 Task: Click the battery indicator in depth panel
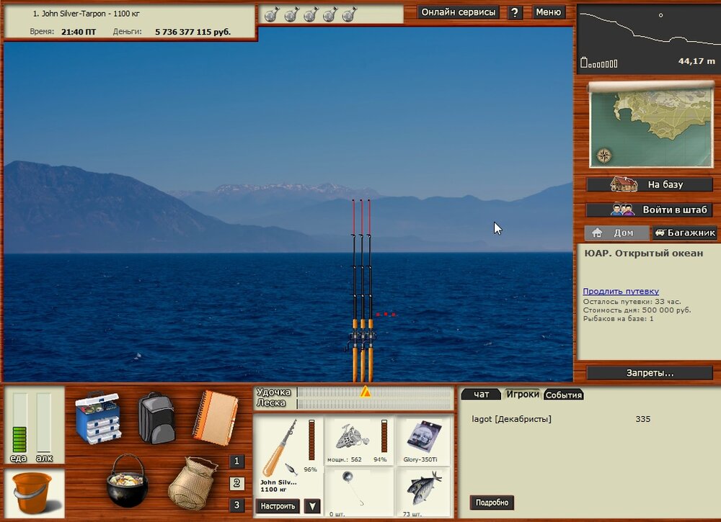pos(598,63)
